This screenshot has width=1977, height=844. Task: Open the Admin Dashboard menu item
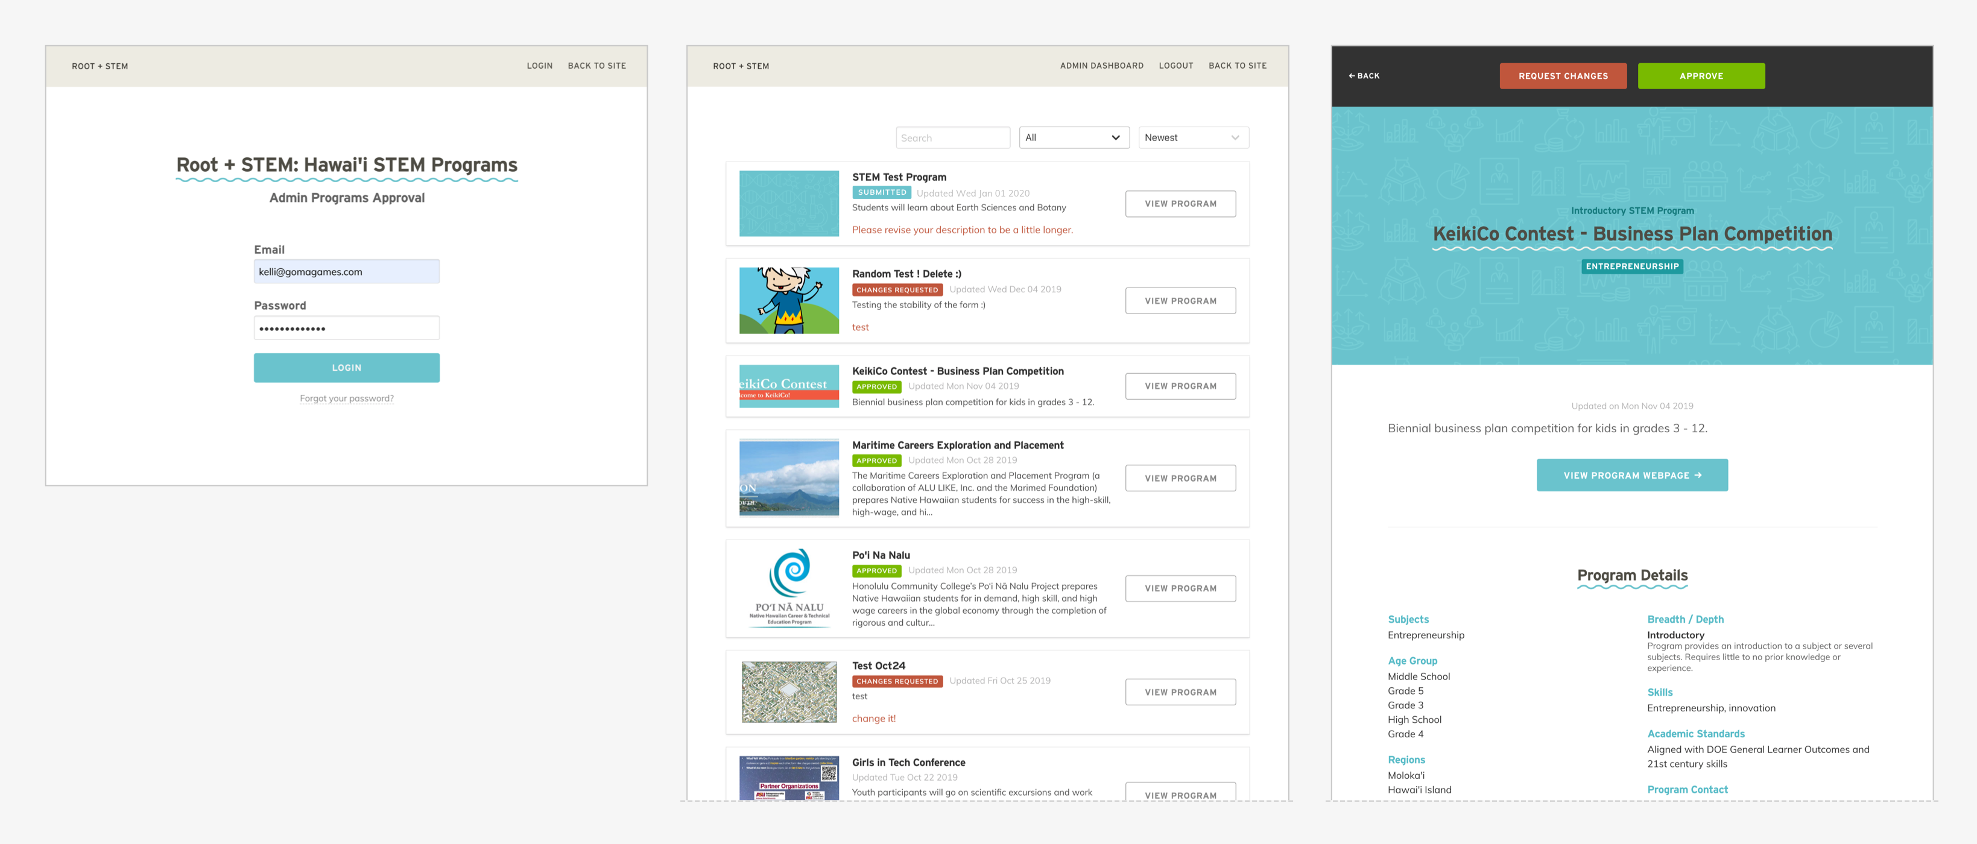pyautogui.click(x=1101, y=66)
